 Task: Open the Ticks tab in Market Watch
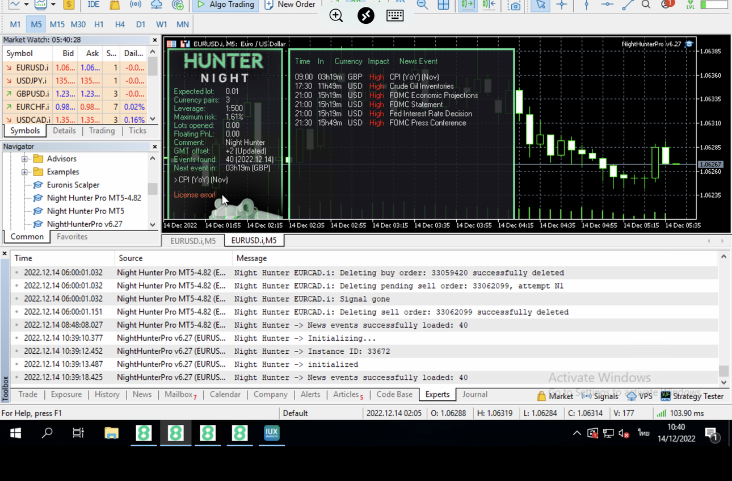[137, 131]
